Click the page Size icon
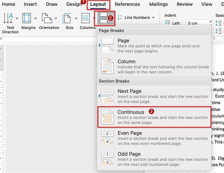This screenshot has width=224, height=173. click(x=67, y=18)
